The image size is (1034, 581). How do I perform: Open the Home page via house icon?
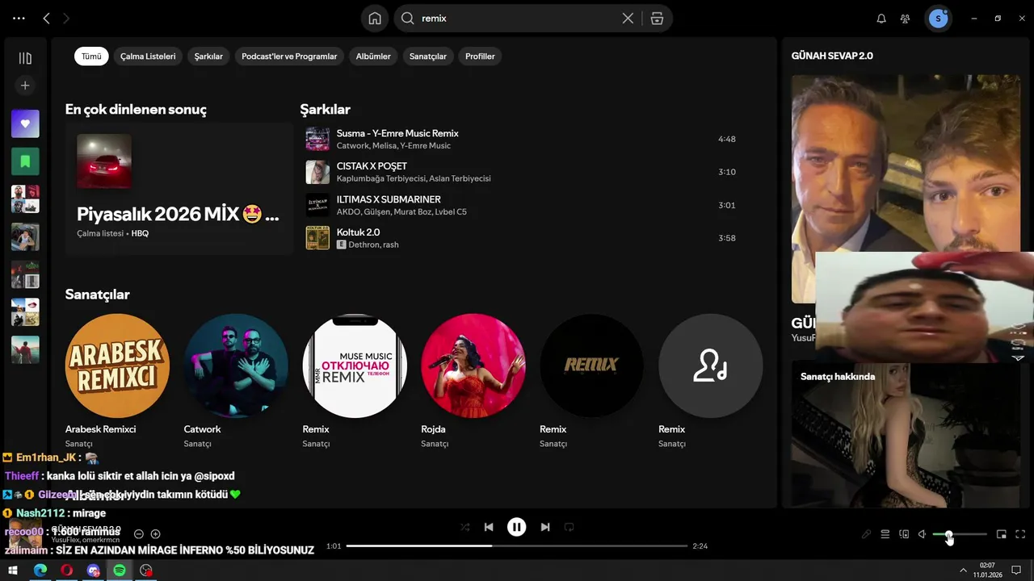pyautogui.click(x=375, y=18)
